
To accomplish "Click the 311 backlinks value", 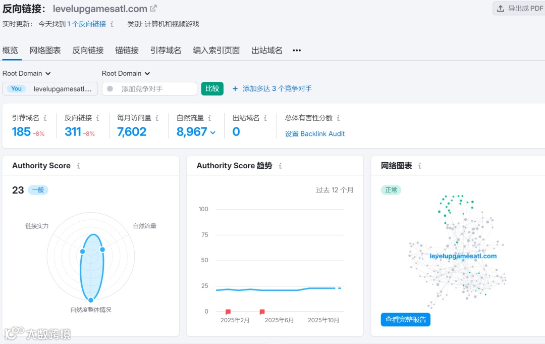I will (73, 132).
